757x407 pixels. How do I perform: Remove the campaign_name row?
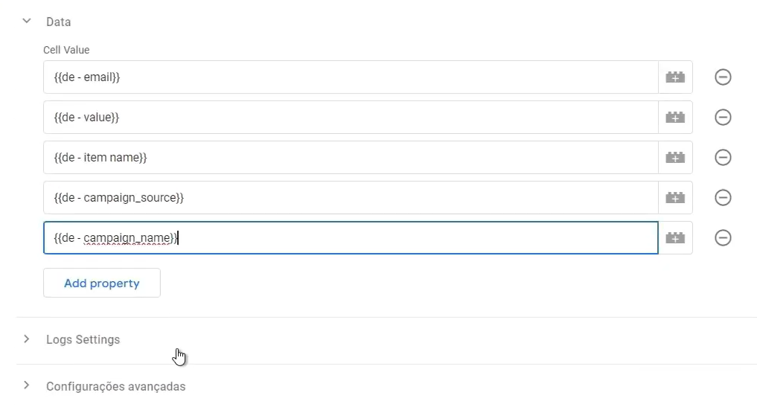point(722,238)
